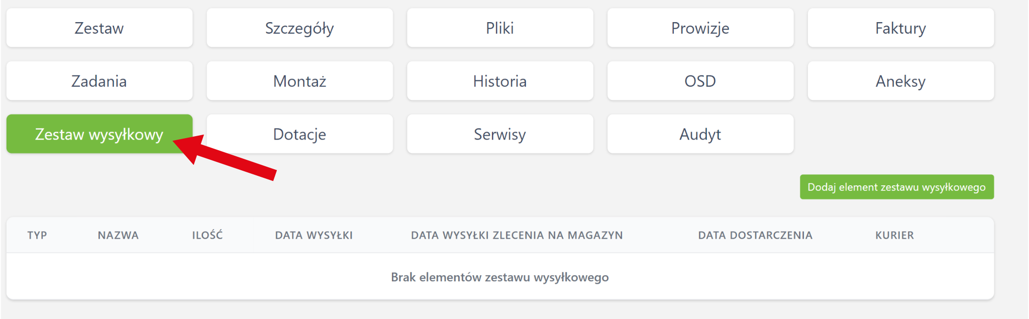Switch to the Szczegóły tab

299,28
